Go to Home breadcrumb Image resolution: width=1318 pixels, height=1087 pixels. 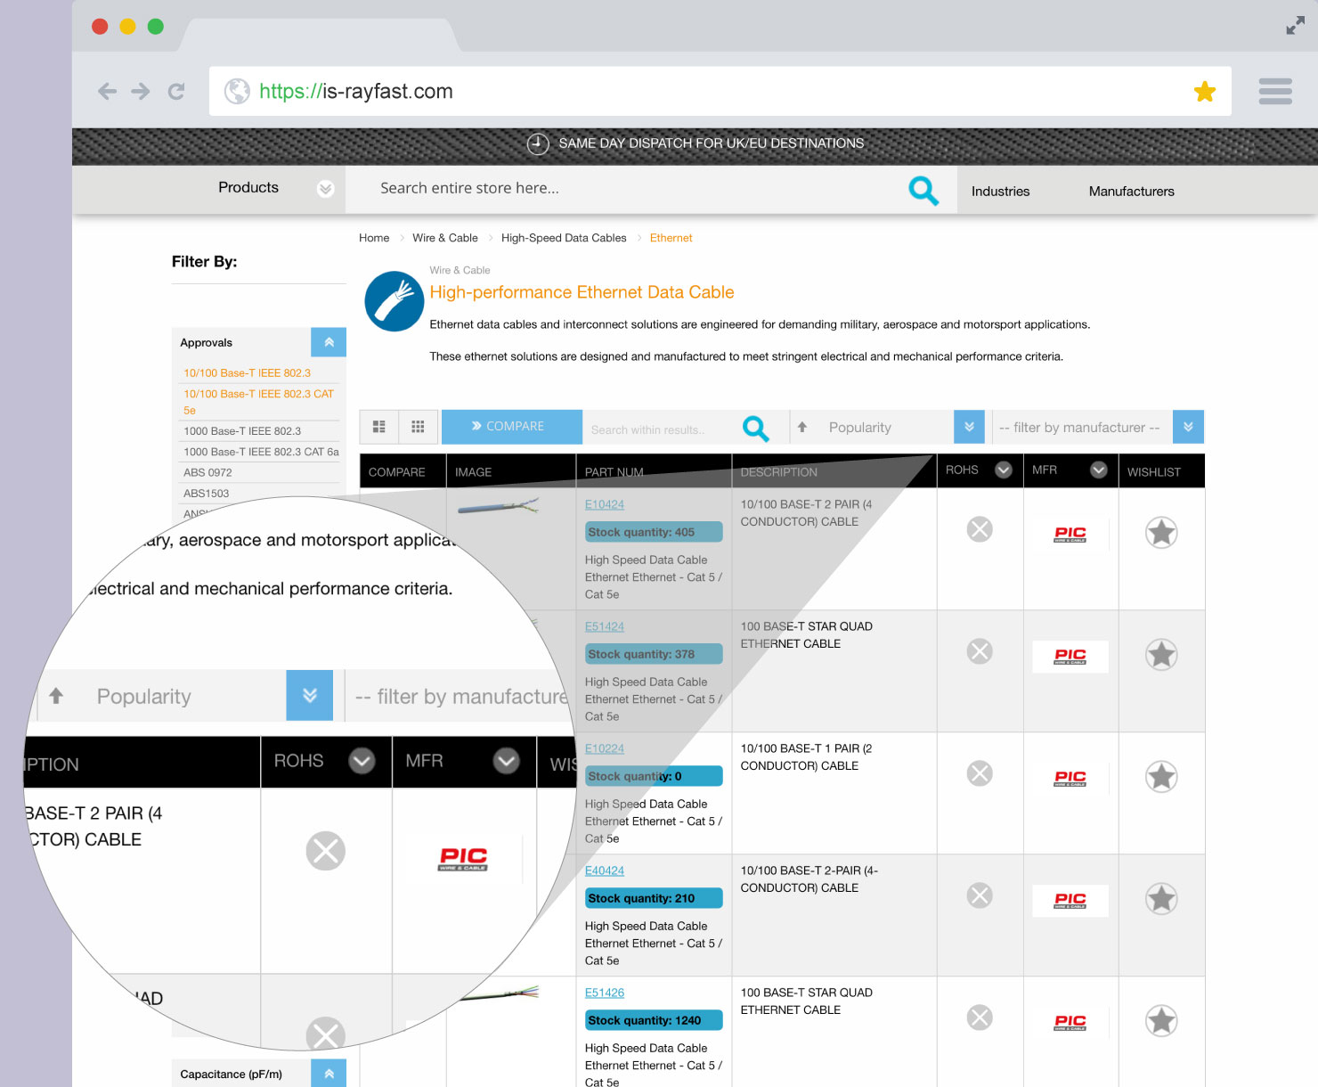374,238
